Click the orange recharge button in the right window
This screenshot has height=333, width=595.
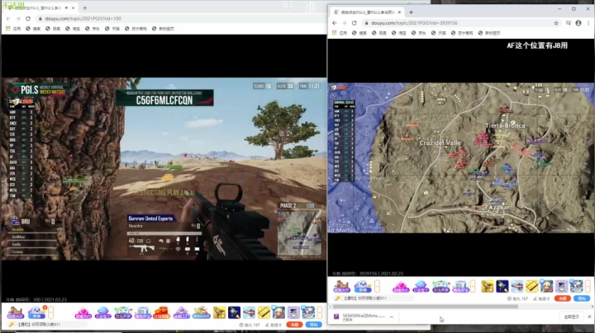(x=563, y=298)
